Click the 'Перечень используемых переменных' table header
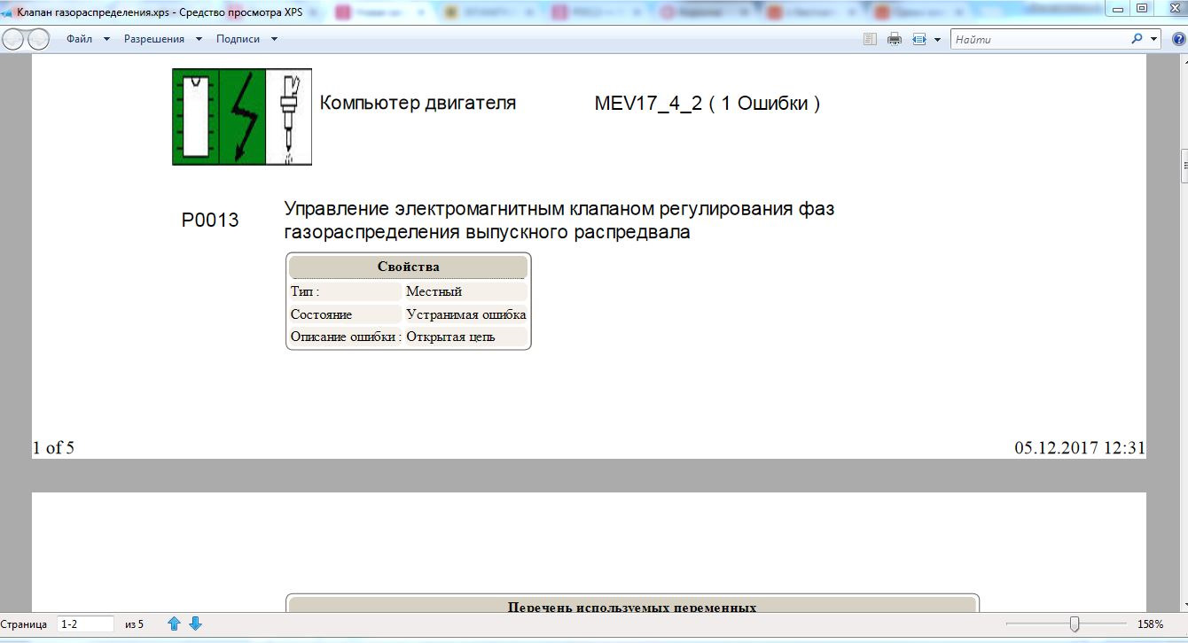 [632, 606]
